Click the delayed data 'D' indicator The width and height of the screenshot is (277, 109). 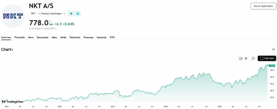[50, 21]
